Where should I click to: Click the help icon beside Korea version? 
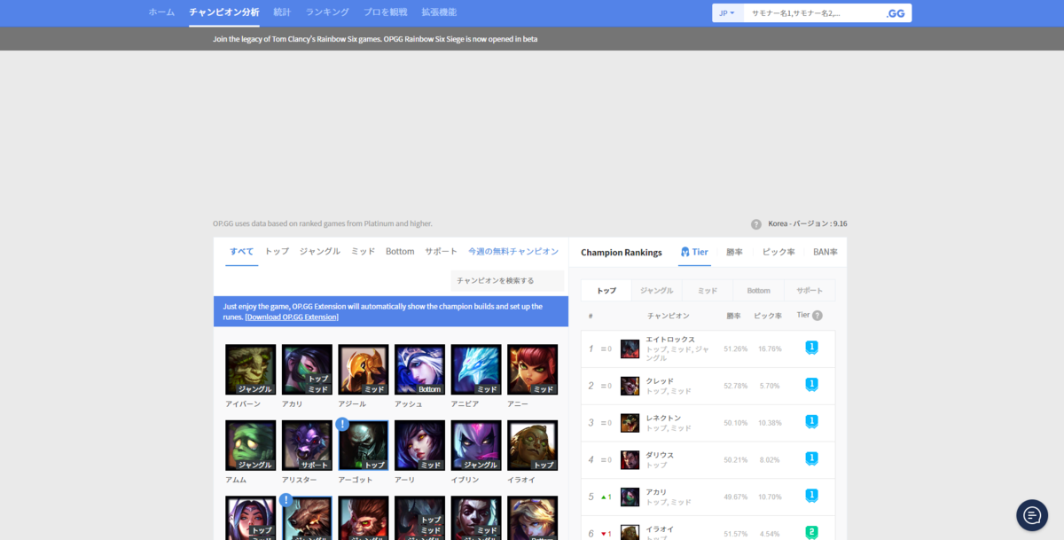pos(756,224)
